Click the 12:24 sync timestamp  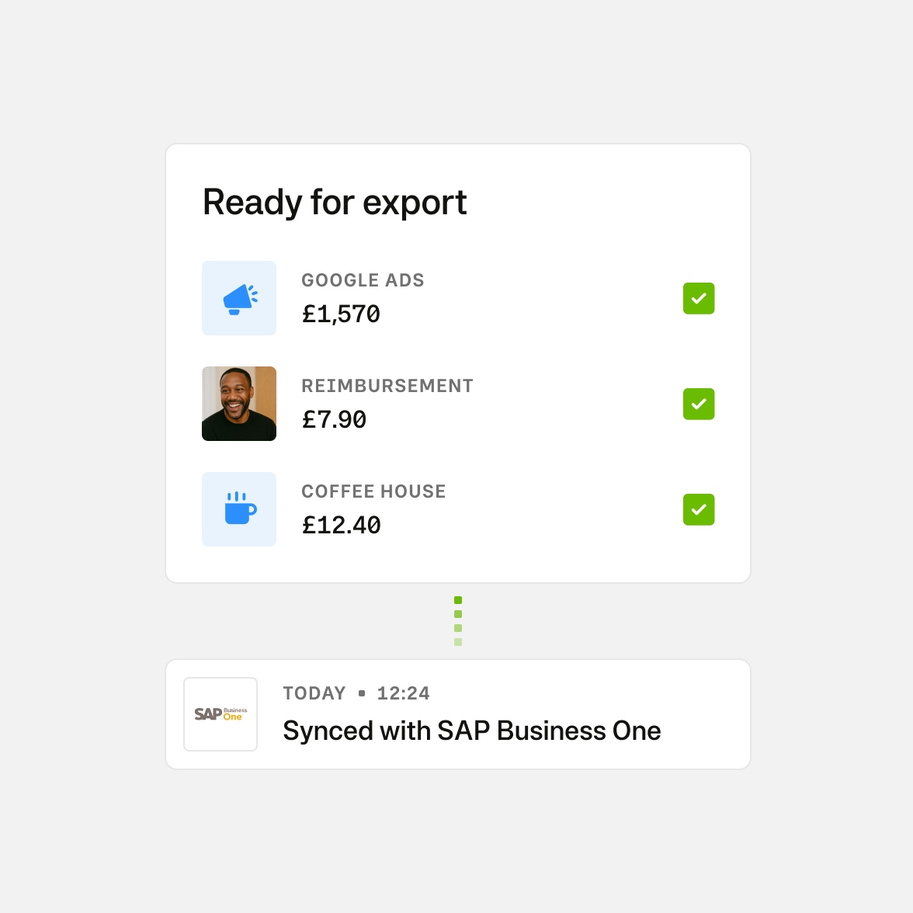point(403,693)
